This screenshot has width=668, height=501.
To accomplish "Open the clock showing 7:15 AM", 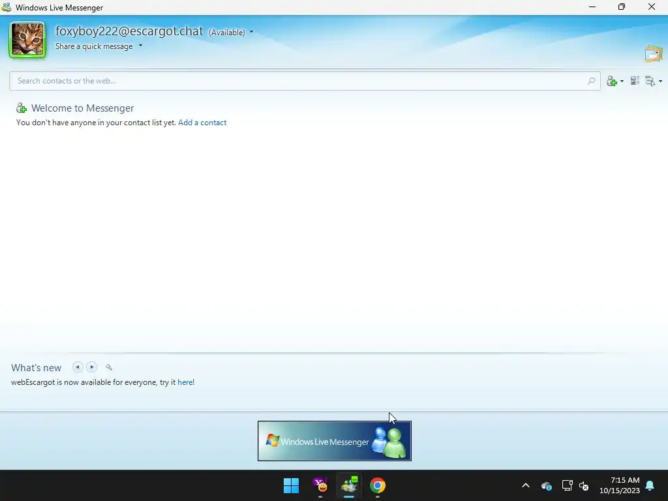I will point(620,485).
